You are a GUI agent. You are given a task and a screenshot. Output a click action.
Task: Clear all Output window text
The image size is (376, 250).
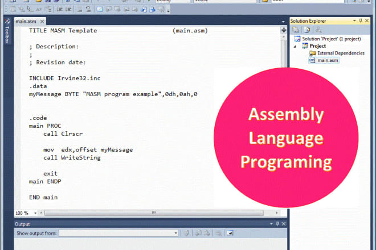(218, 233)
